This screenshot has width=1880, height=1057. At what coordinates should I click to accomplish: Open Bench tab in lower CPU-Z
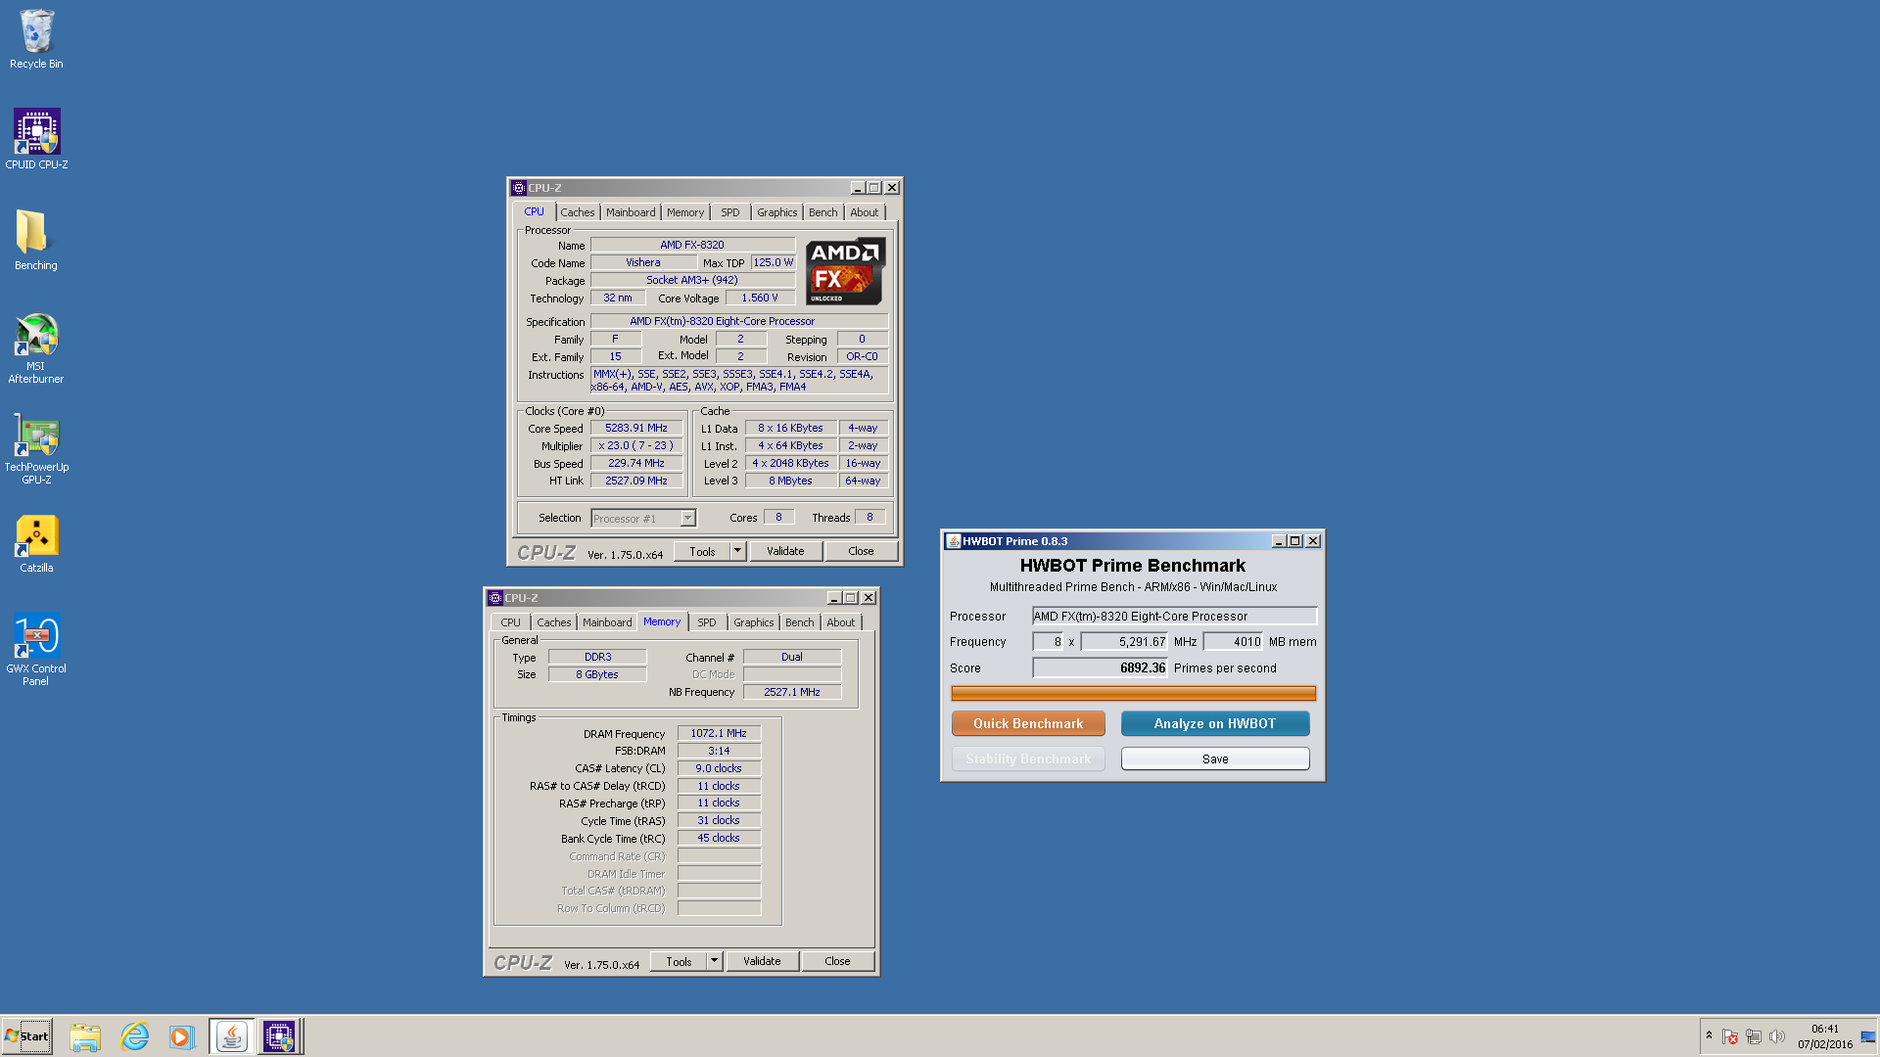[800, 622]
